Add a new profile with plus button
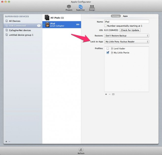Image resolution: width=162 pixels, height=155 pixels. (x=106, y=94)
